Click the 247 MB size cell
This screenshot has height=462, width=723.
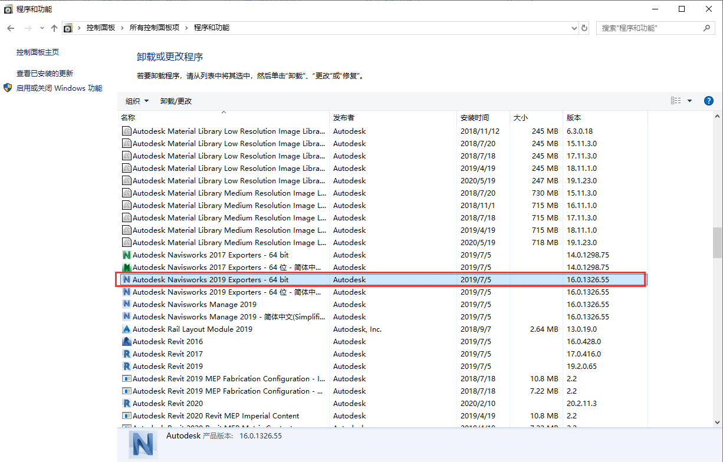pos(545,181)
